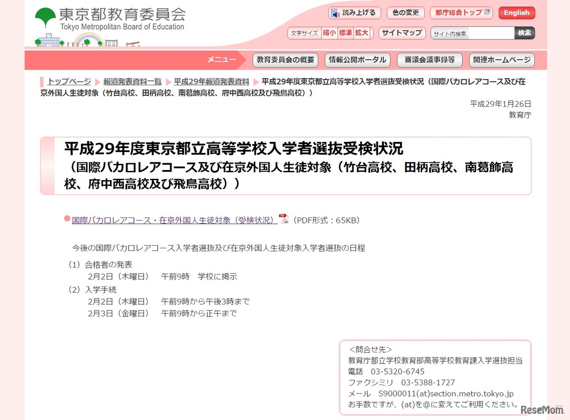Screen dimensions: 570x420
Task: Click the English language button
Action: 517,13
